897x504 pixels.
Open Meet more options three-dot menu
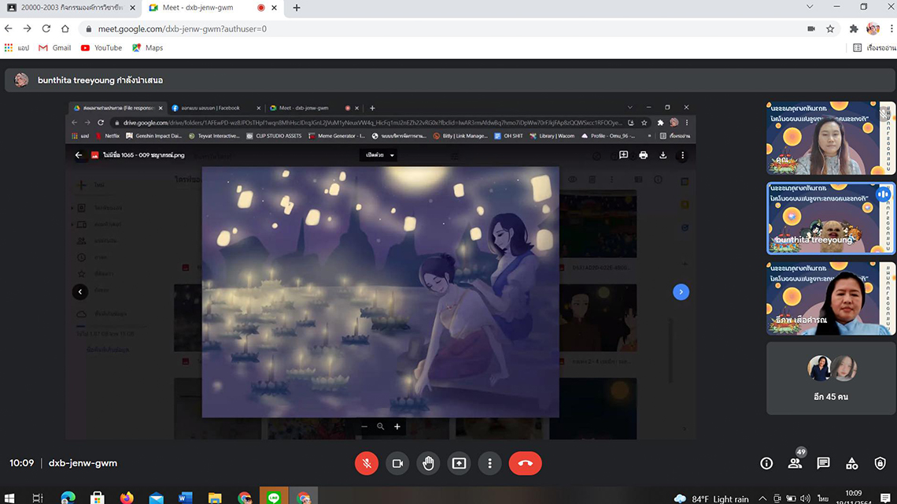489,463
